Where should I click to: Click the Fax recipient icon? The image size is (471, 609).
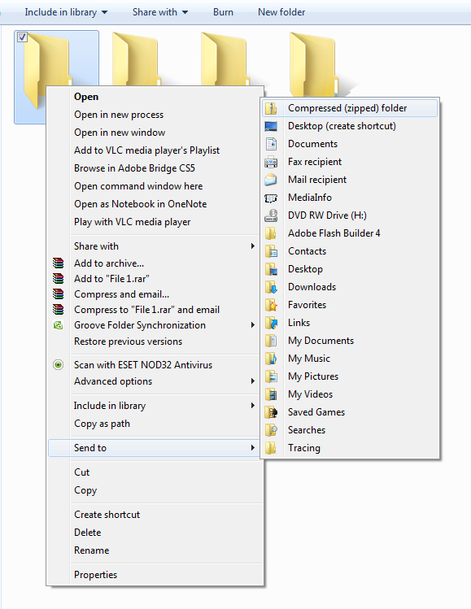(x=271, y=162)
